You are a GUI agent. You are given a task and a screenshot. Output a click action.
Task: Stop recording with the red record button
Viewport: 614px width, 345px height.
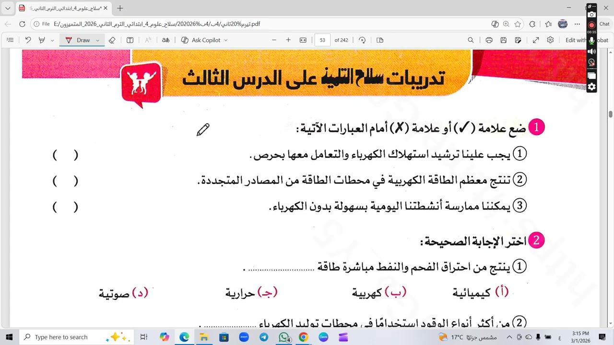pos(591,25)
